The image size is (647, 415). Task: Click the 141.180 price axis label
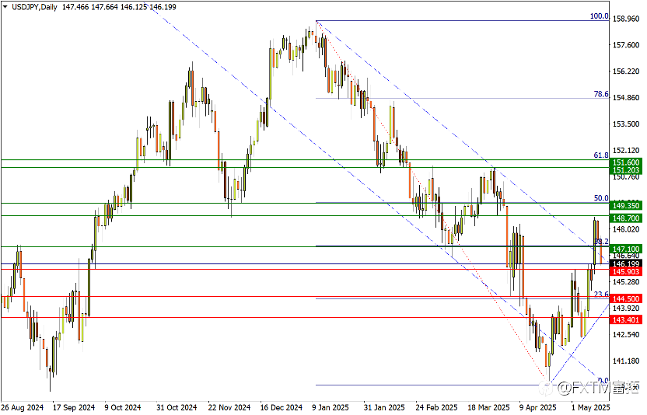(626, 361)
